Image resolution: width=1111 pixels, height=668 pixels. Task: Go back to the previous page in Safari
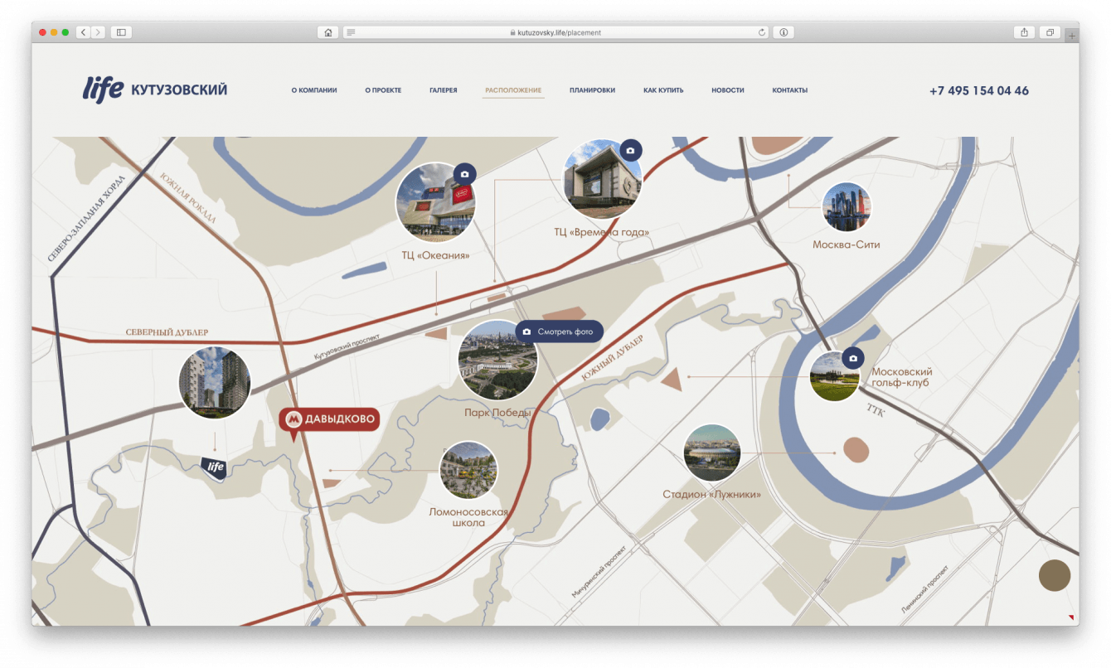pos(83,32)
